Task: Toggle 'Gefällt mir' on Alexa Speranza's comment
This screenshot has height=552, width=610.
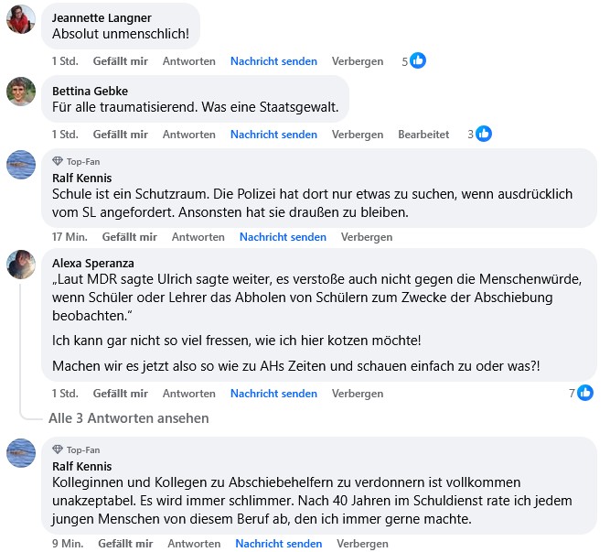Action: (x=120, y=394)
